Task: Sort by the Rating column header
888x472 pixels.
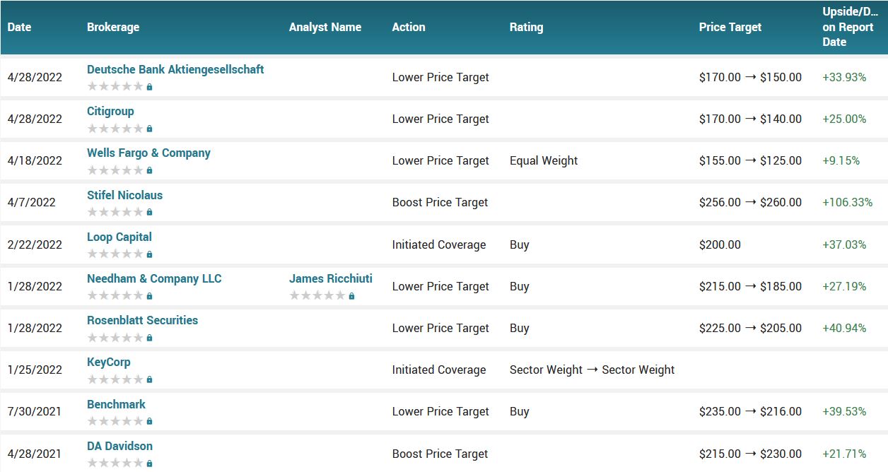Action: click(x=527, y=27)
